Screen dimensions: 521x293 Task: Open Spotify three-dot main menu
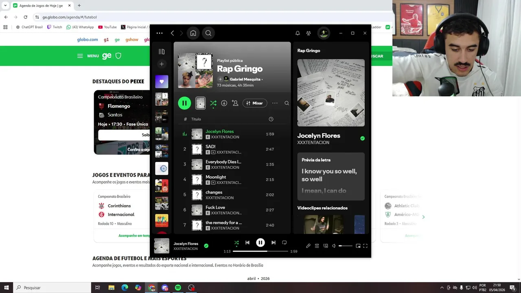coord(160,33)
